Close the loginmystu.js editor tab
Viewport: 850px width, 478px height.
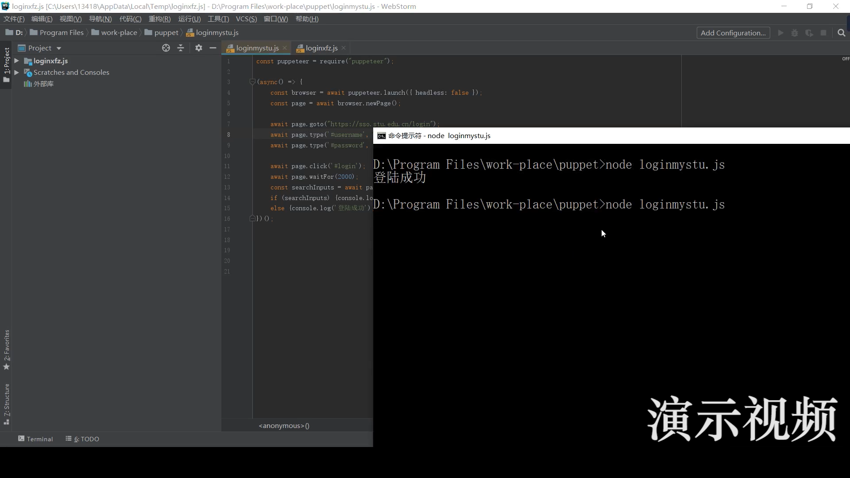click(285, 48)
